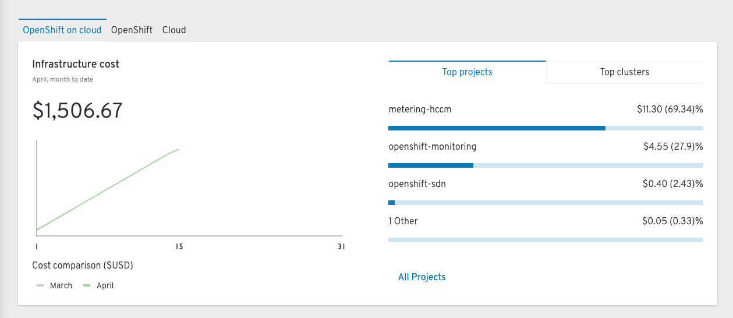The width and height of the screenshot is (733, 318).
Task: Open the OpenShift tab
Action: point(132,30)
